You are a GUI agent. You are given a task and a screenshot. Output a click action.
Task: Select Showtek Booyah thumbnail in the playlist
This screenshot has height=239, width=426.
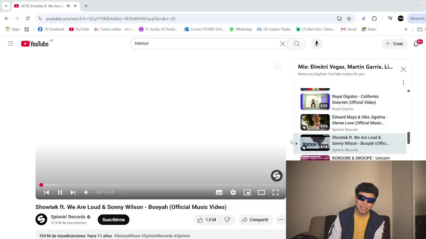pyautogui.click(x=315, y=143)
